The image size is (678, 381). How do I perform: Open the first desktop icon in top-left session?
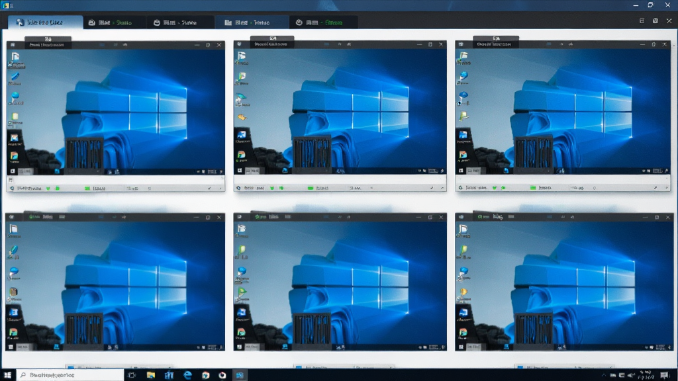16,59
